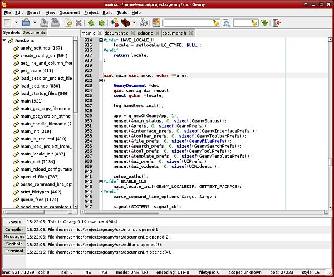Viewport: 334px width, 277px height.
Task: Navigate back with green left arrow
Action: [91, 23]
